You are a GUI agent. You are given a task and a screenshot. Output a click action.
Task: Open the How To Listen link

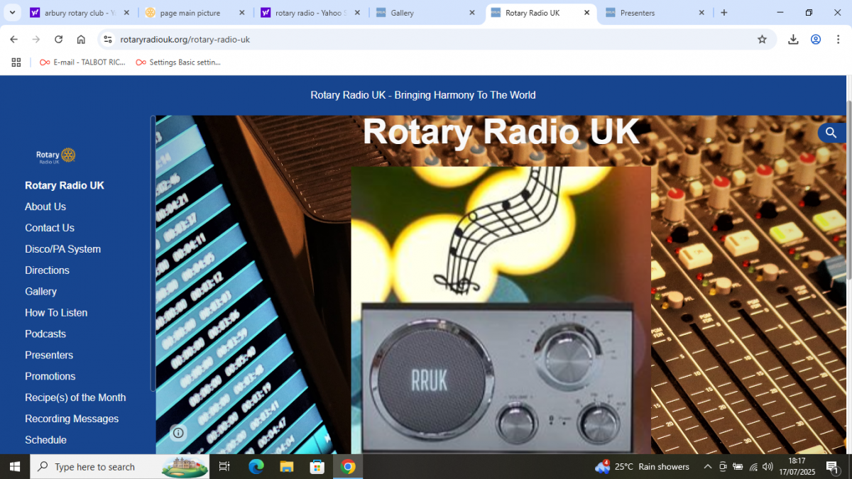[56, 313]
